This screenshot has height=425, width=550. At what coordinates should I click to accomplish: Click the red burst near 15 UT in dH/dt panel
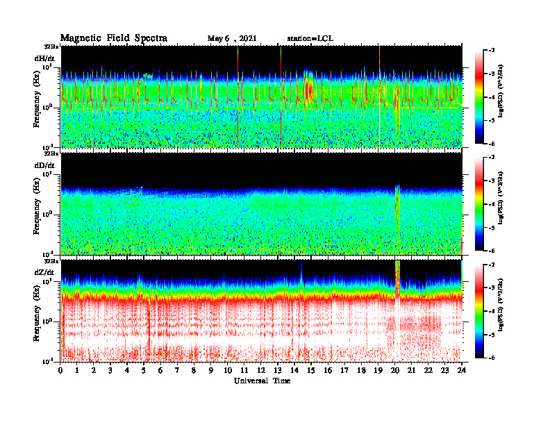pos(310,88)
